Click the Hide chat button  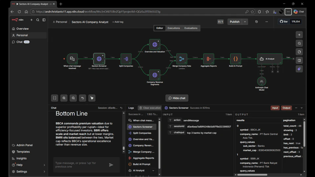tap(177, 98)
